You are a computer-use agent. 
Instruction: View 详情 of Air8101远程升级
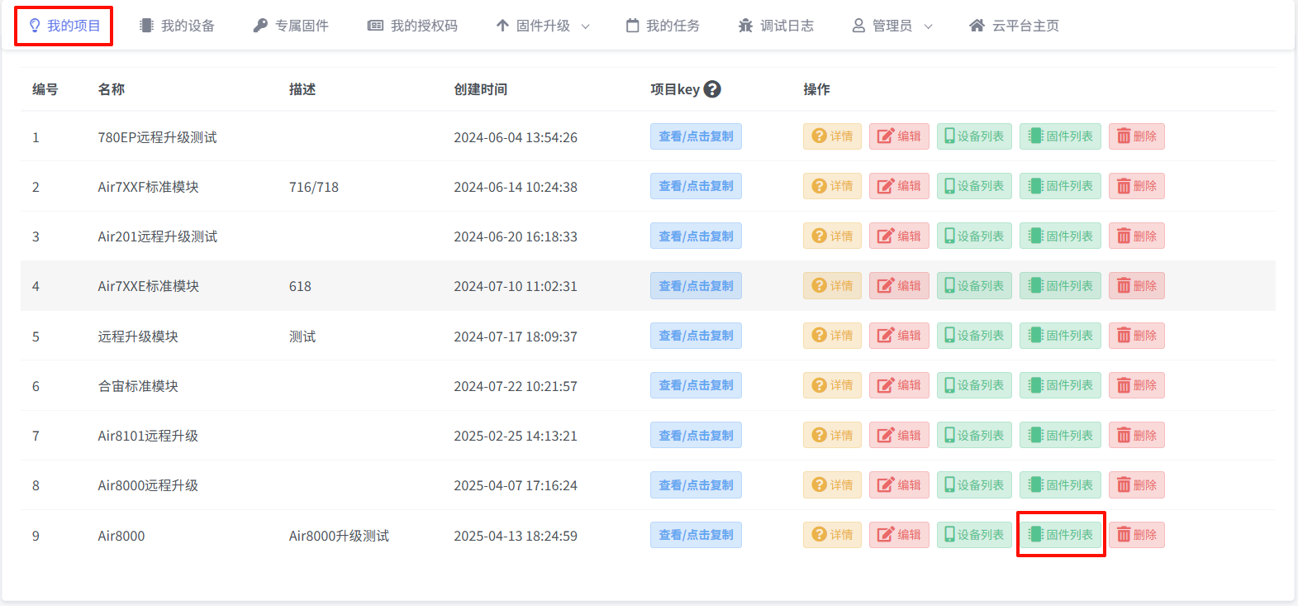coord(832,435)
